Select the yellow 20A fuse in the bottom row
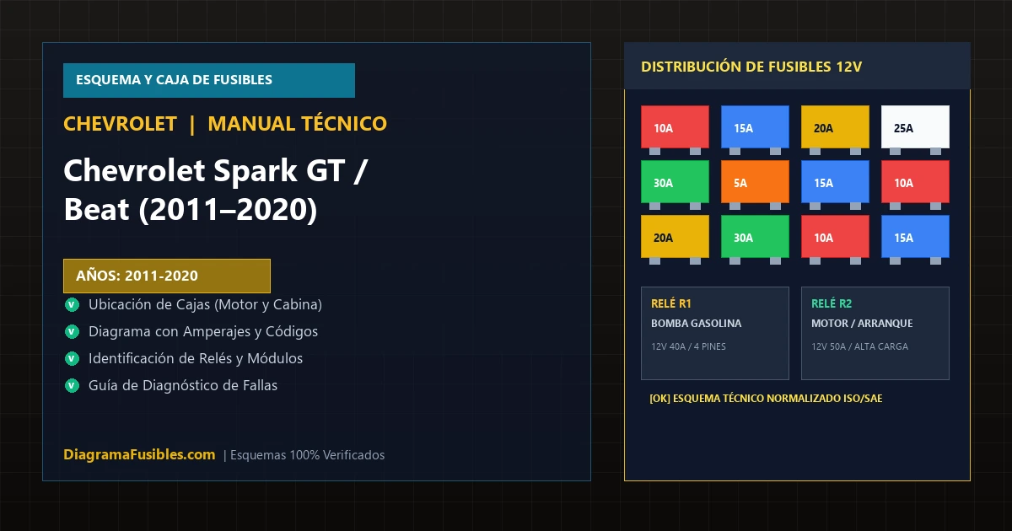Viewport: 1012px width, 531px height. 675,237
